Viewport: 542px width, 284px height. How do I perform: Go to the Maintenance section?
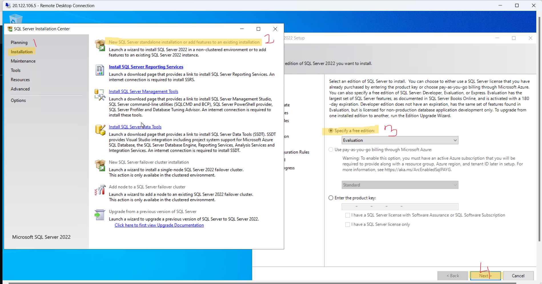pos(23,61)
